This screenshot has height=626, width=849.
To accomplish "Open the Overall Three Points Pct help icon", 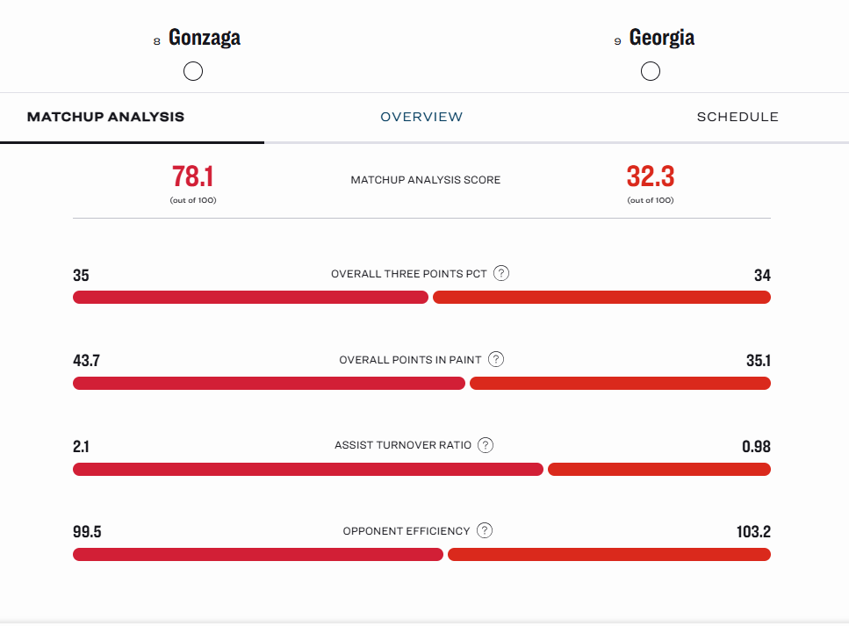I will [x=500, y=273].
